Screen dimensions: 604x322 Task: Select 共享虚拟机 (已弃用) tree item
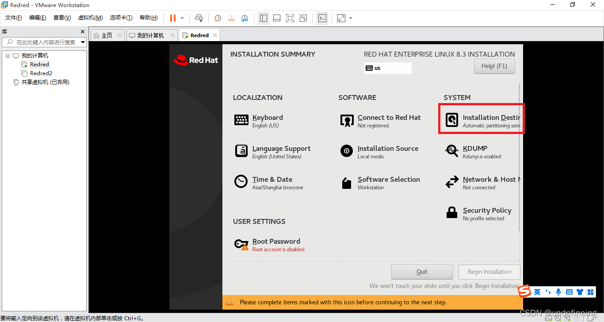pyautogui.click(x=46, y=82)
